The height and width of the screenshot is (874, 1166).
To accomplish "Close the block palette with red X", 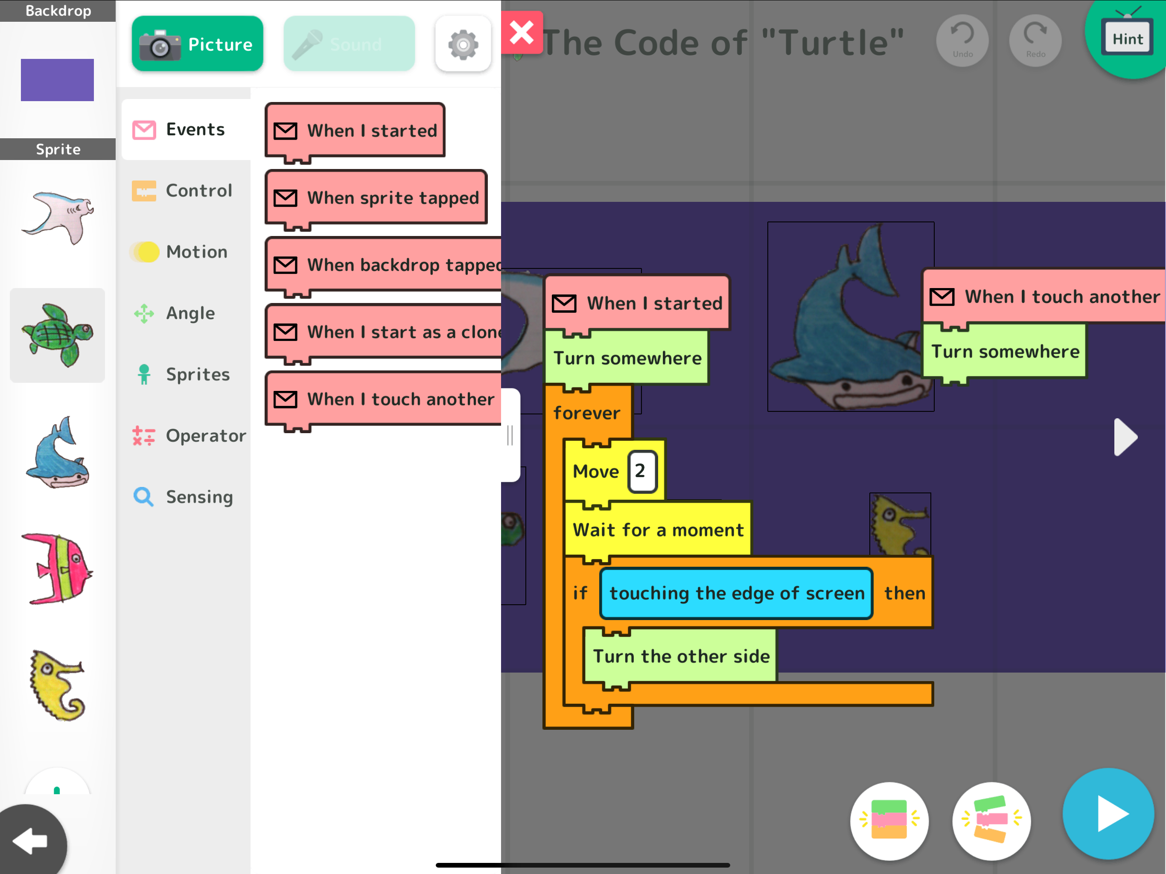I will pos(521,33).
